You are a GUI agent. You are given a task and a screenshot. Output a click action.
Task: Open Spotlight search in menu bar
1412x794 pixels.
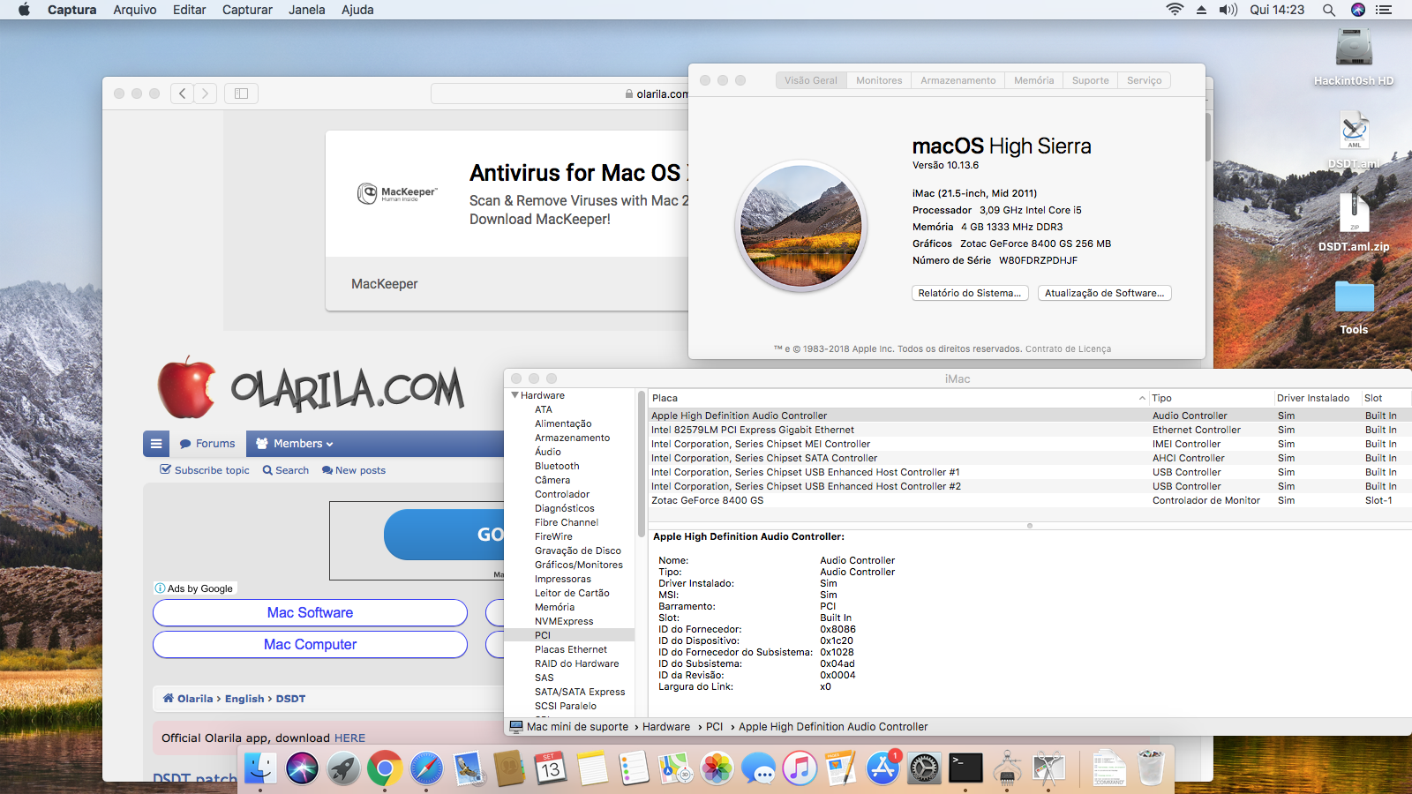click(x=1328, y=10)
